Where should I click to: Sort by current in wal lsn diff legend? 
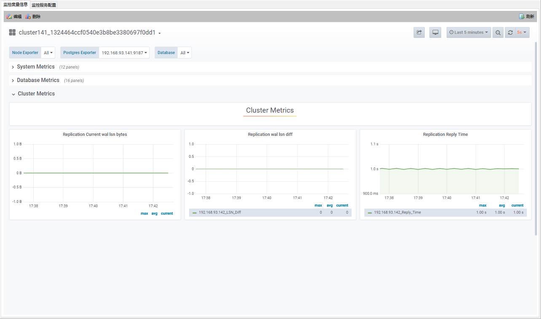[x=342, y=205]
